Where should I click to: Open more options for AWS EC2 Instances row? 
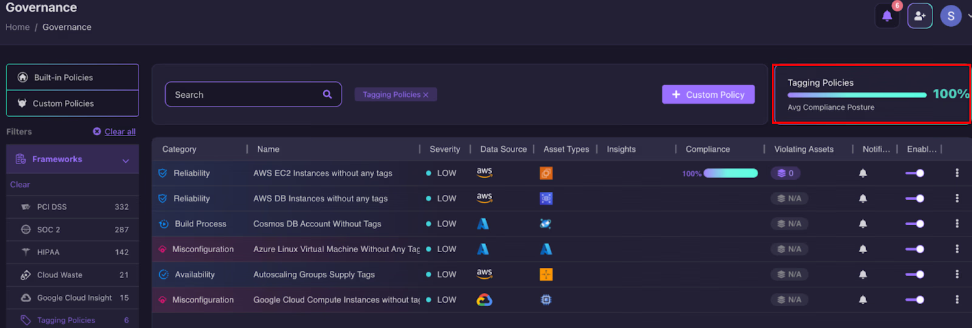pos(957,173)
